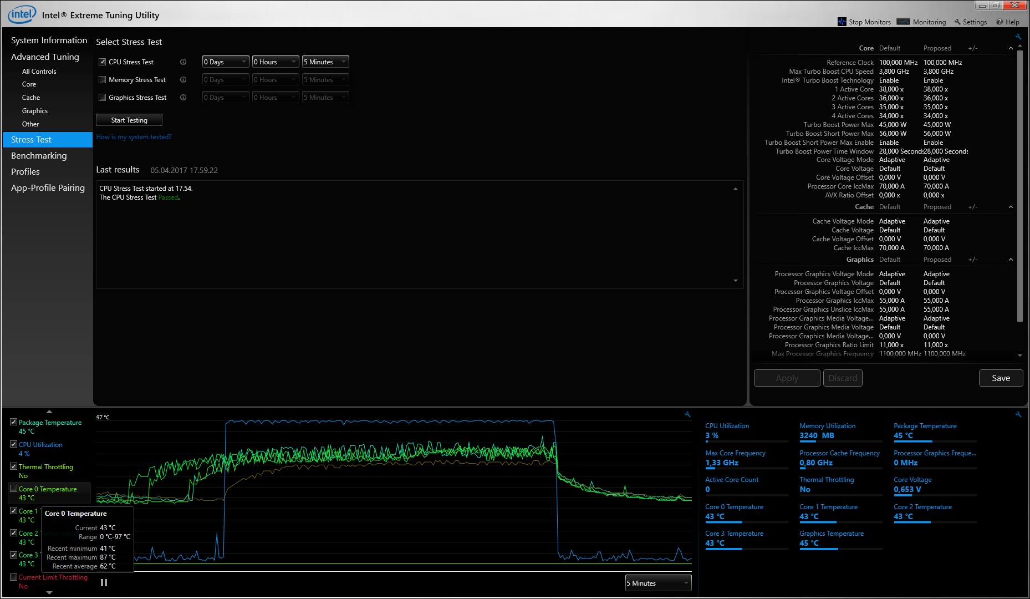
Task: Enable the Graphics Stress Test checkbox
Action: 102,98
